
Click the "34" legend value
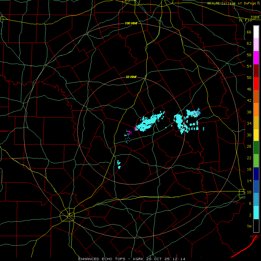pyautogui.click(x=249, y=124)
